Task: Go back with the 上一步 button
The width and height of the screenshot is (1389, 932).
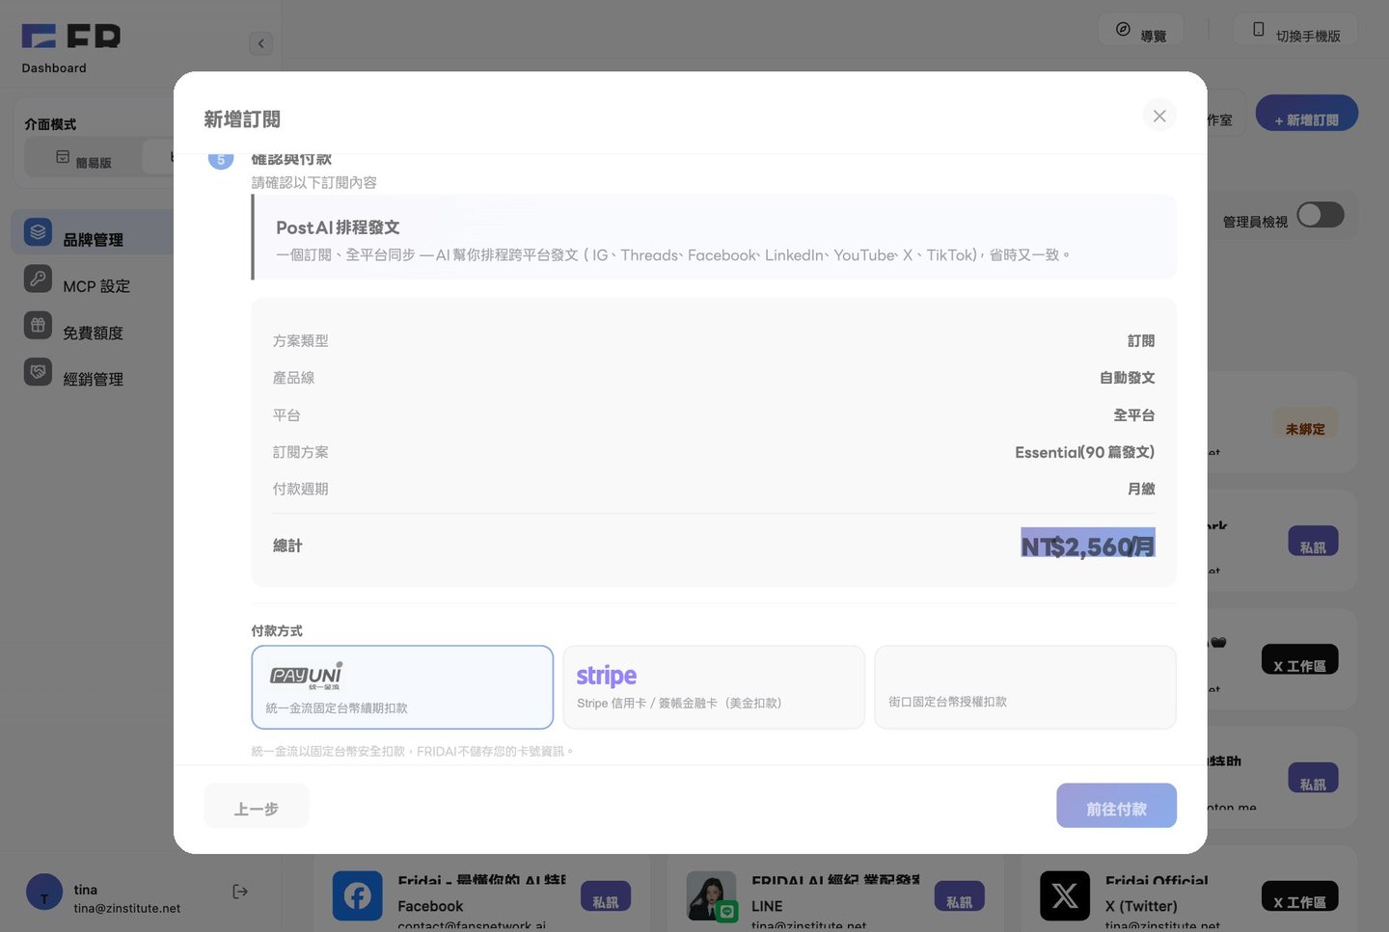Action: click(257, 806)
